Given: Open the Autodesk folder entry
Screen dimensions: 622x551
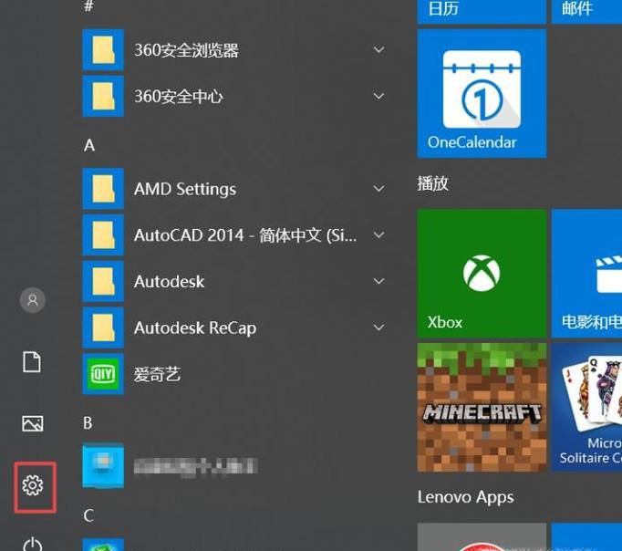Looking at the screenshot, I should [x=169, y=282].
